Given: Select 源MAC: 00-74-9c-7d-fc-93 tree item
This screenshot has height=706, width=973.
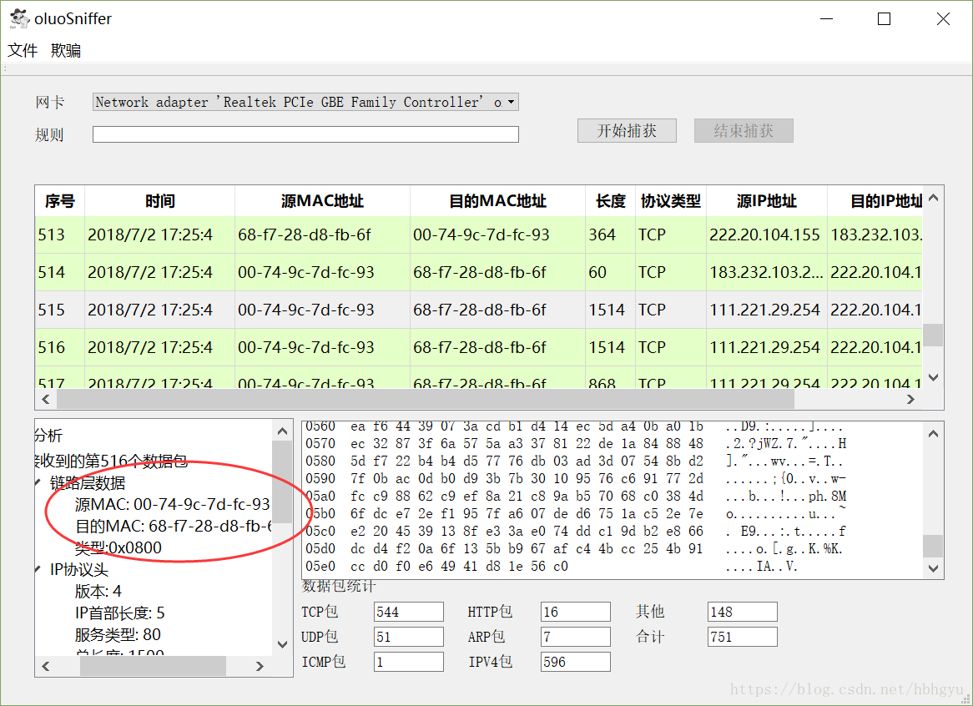Looking at the screenshot, I should (x=173, y=504).
